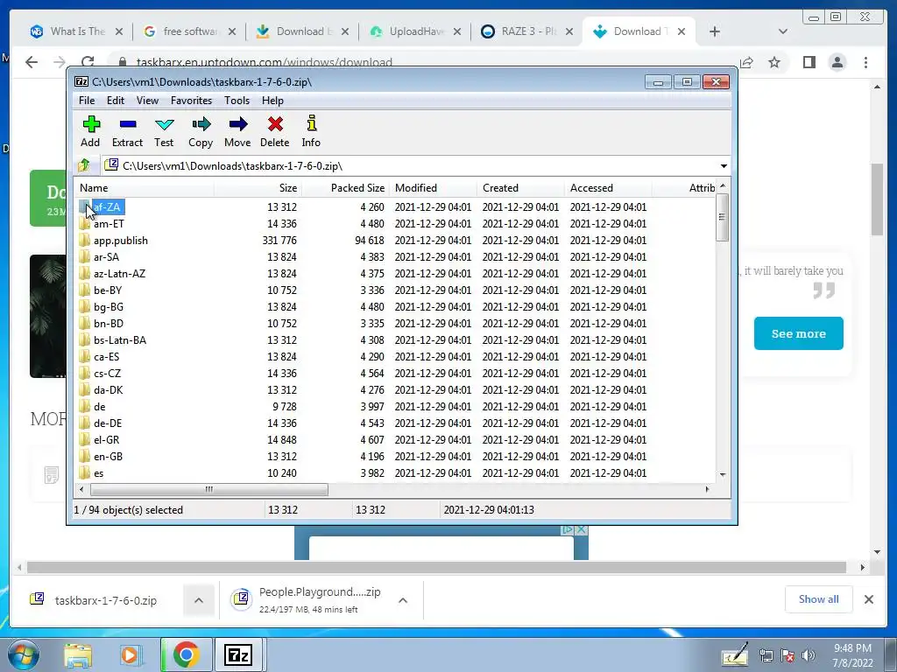Viewport: 897px width, 672px height.
Task: Open the Favorites menu
Action: pos(191,101)
